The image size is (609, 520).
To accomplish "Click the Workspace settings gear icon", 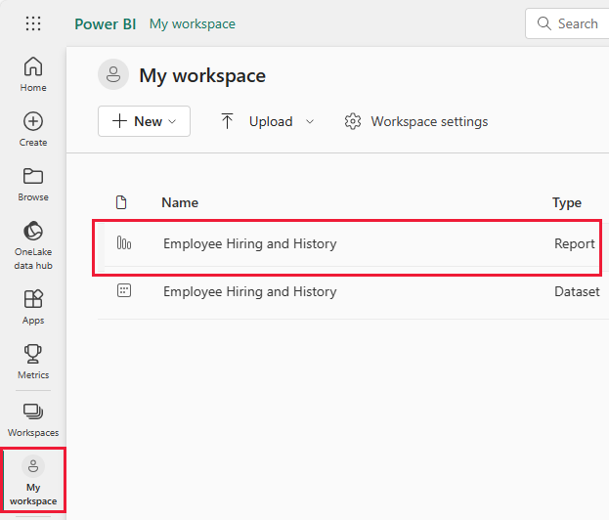I will tap(353, 121).
